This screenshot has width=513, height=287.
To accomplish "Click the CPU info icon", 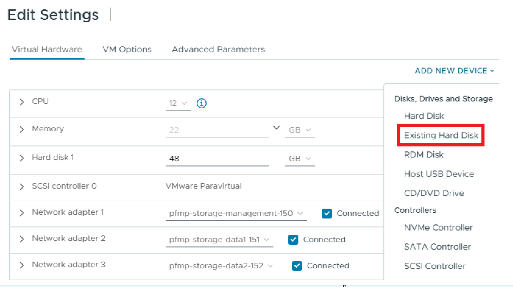I will pyautogui.click(x=201, y=103).
